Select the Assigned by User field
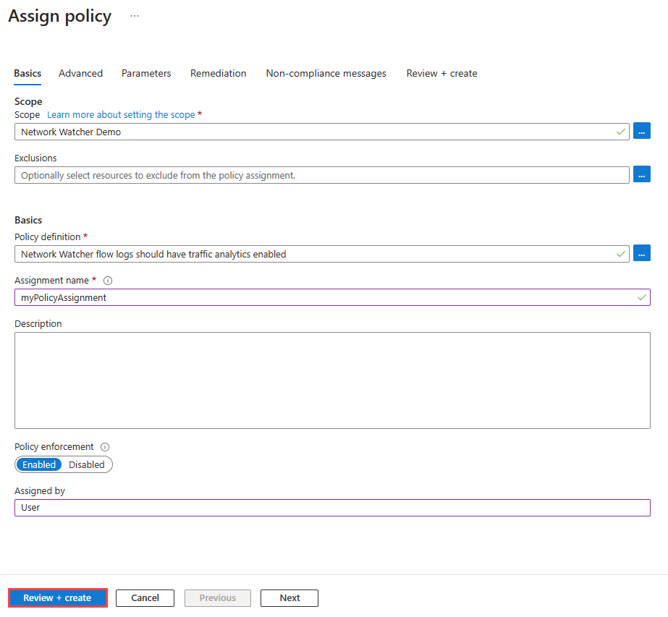This screenshot has width=668, height=617. pos(333,507)
